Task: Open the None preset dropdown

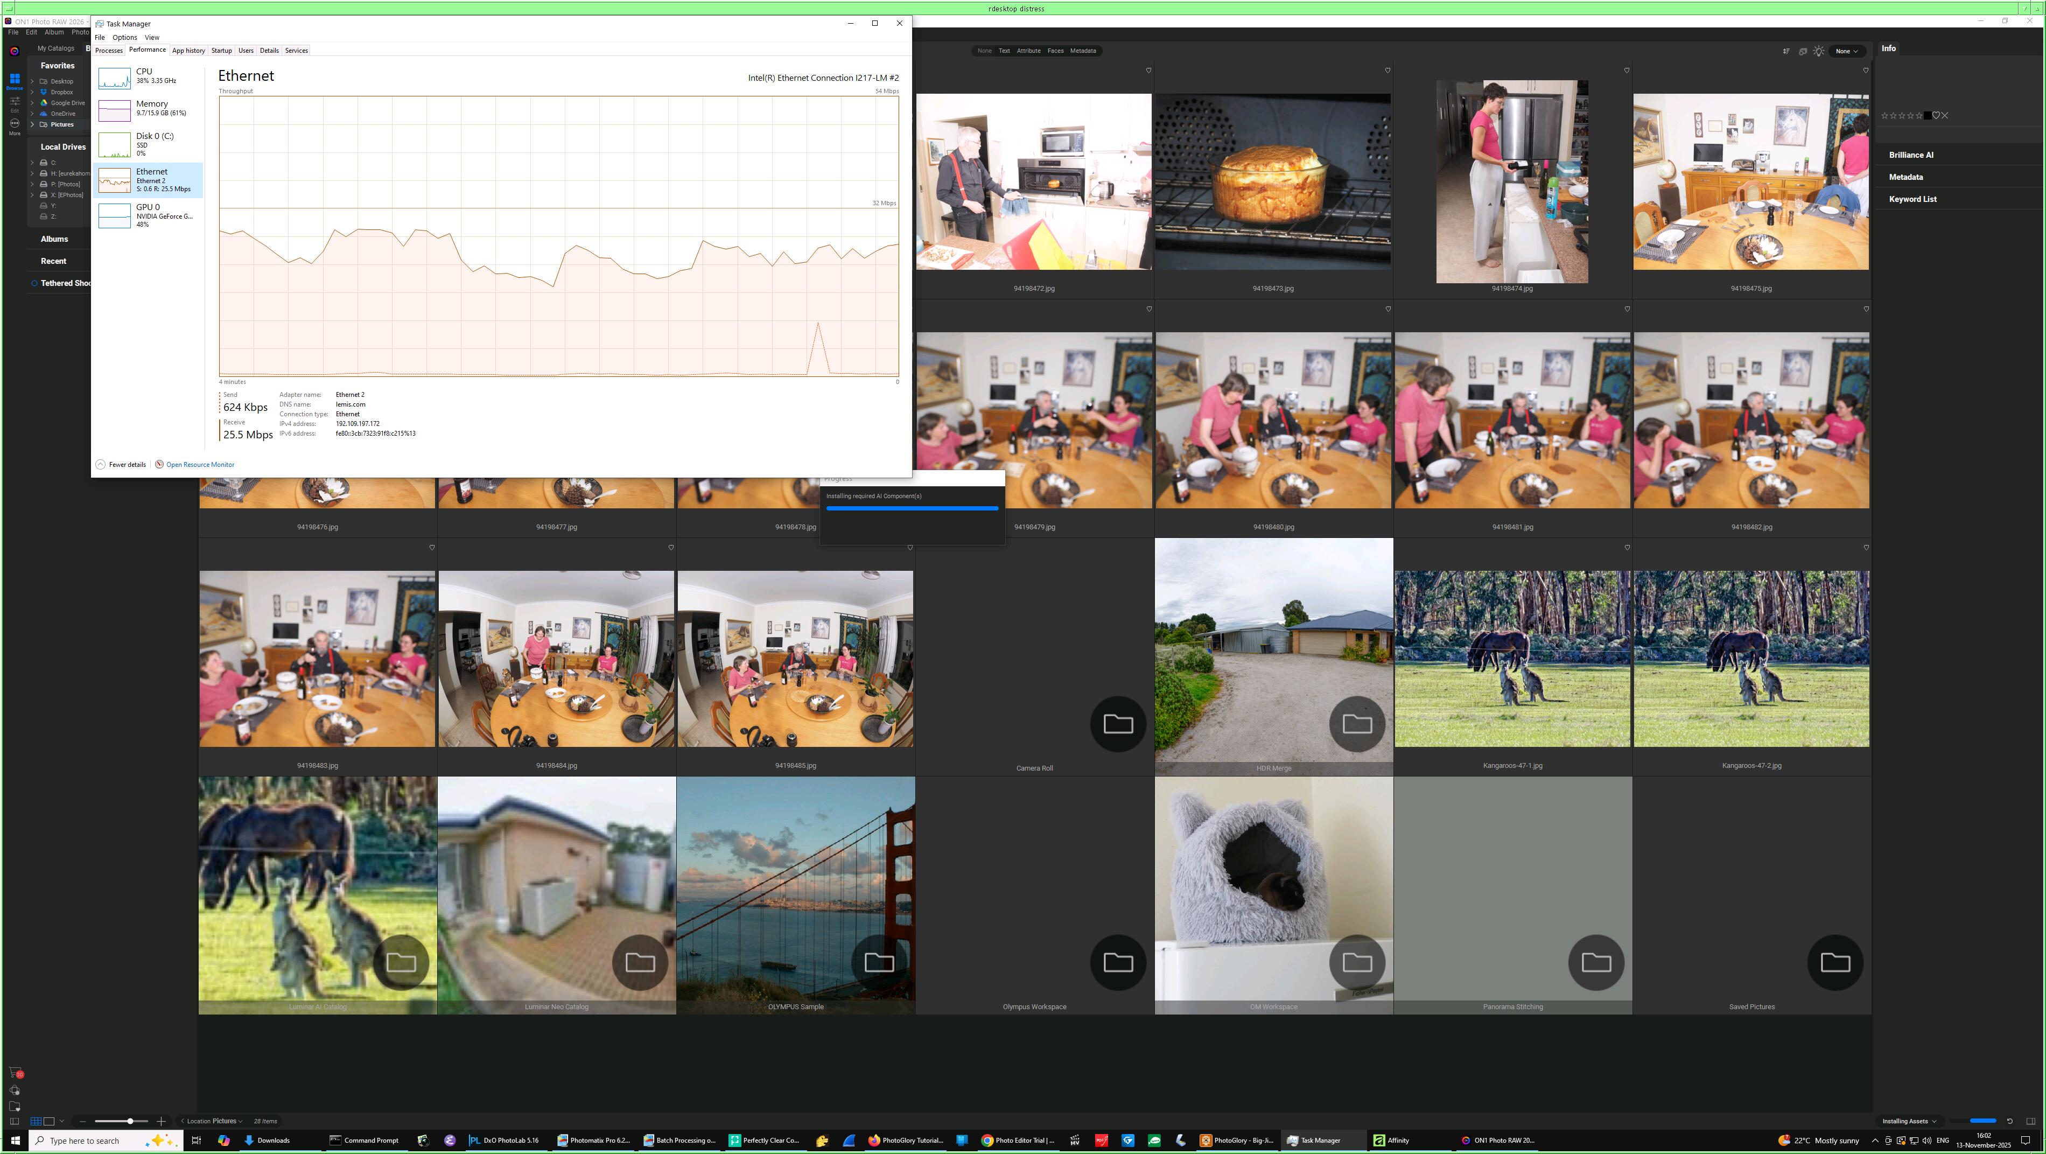Action: [1846, 51]
